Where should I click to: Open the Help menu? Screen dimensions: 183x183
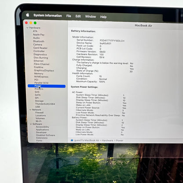pos(103,17)
